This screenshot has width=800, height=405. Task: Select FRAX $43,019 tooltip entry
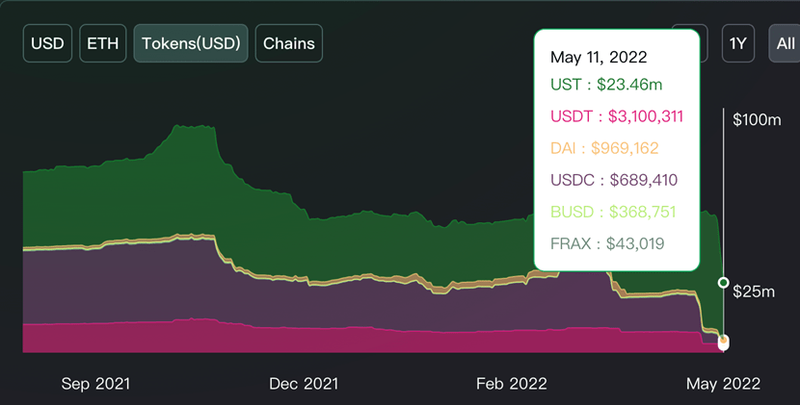point(607,243)
